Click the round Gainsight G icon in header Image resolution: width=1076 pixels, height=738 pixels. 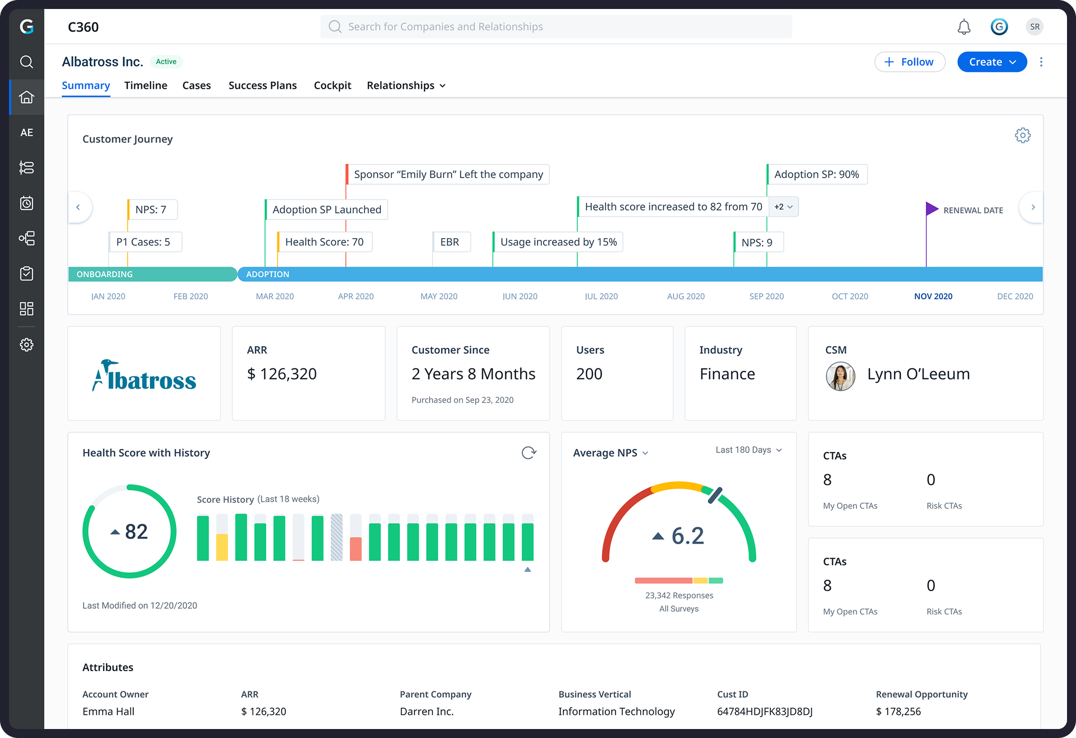click(999, 26)
